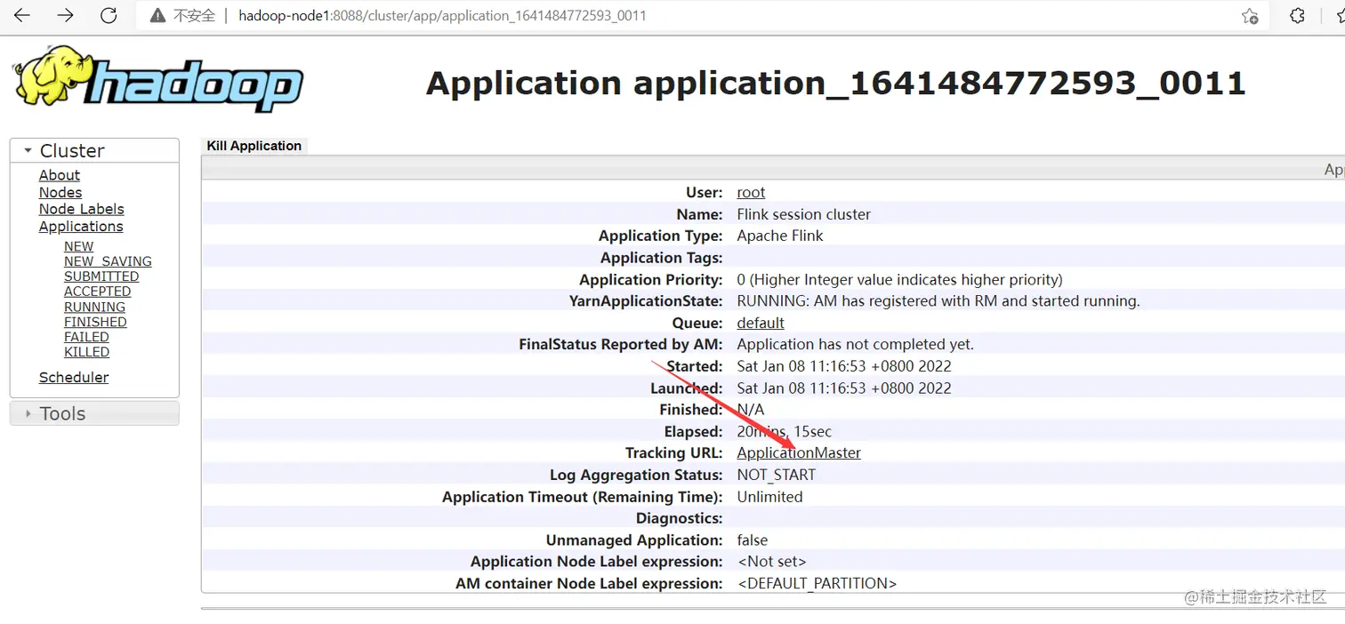This screenshot has height=624, width=1345.
Task: Click the '<DEFAULT_PARTITION>' value
Action: pyautogui.click(x=817, y=584)
